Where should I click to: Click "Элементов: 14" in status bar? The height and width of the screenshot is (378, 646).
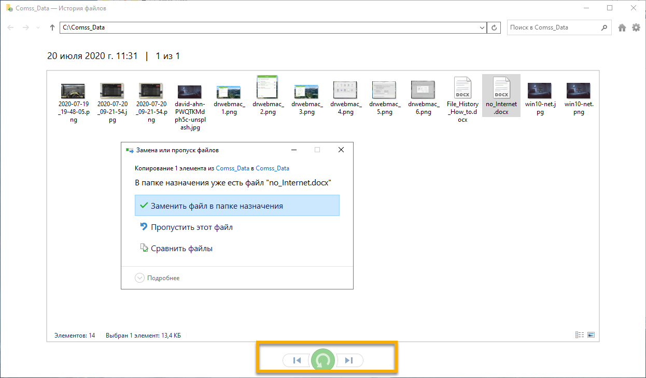point(75,336)
